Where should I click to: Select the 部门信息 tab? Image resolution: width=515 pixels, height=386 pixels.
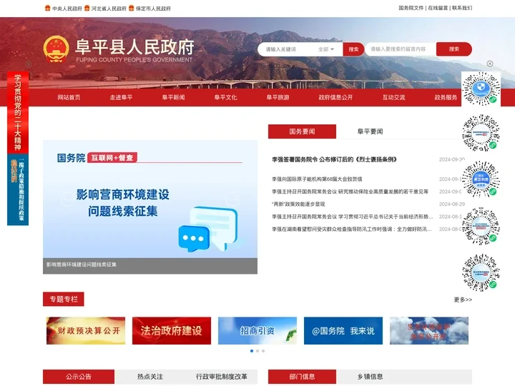click(302, 377)
